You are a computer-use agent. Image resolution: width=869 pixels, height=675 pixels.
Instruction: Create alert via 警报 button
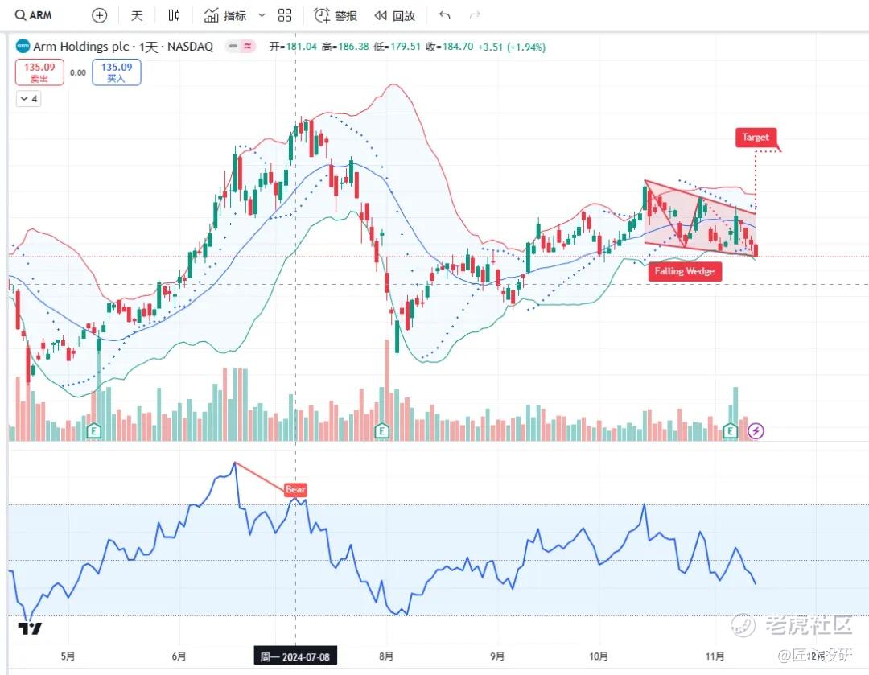[x=336, y=15]
